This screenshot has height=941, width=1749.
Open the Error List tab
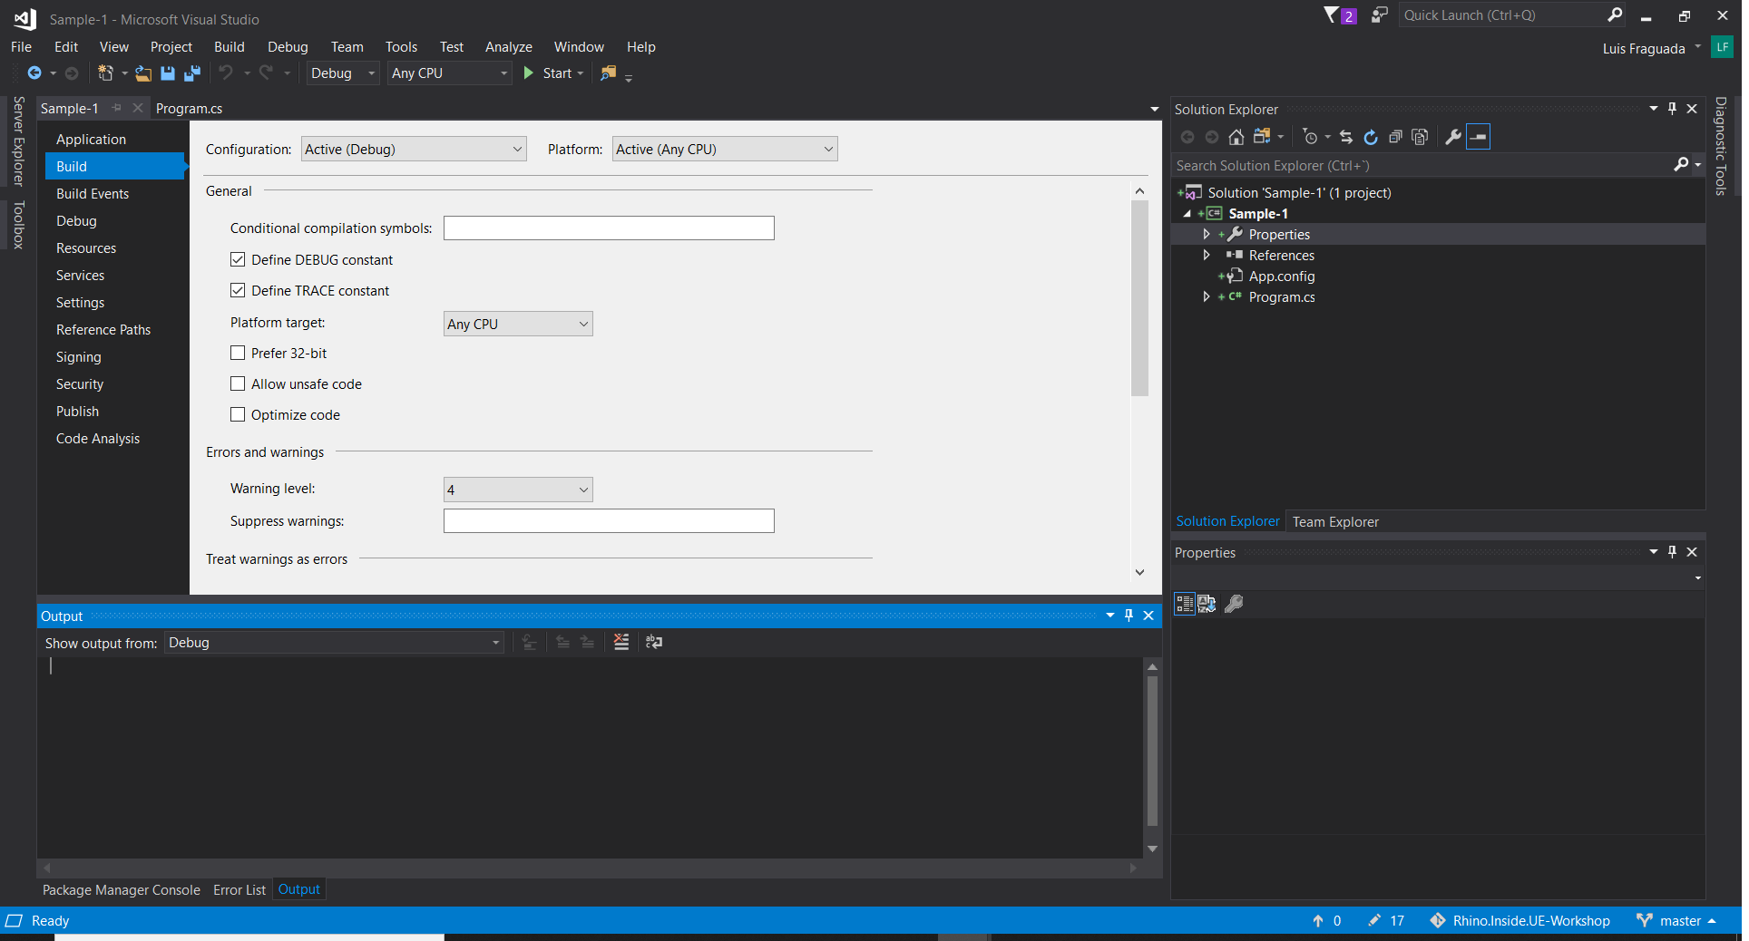pyautogui.click(x=239, y=890)
